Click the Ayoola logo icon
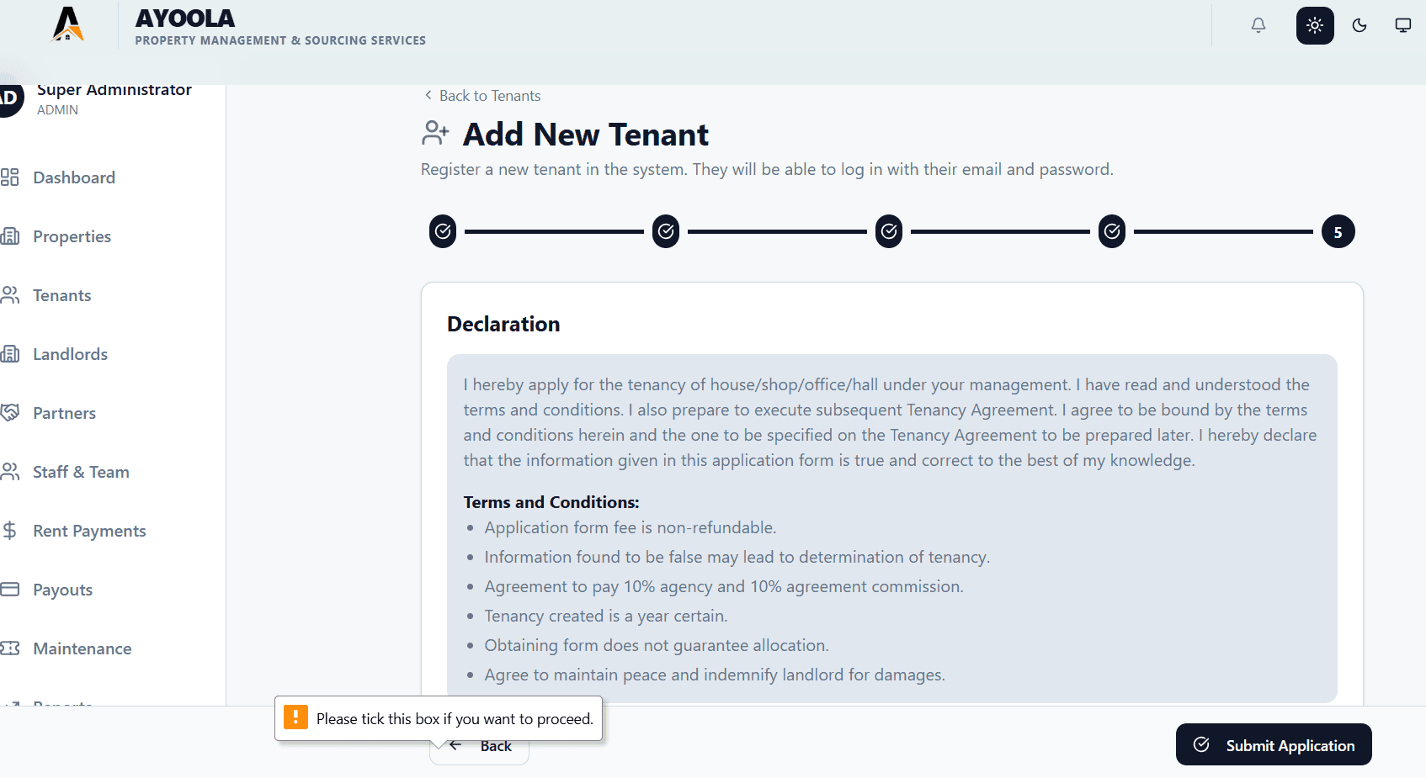This screenshot has width=1426, height=778. coord(68,24)
